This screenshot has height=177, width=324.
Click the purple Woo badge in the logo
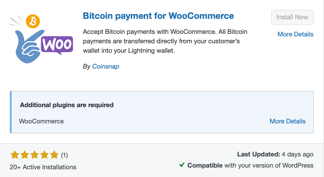point(57,45)
